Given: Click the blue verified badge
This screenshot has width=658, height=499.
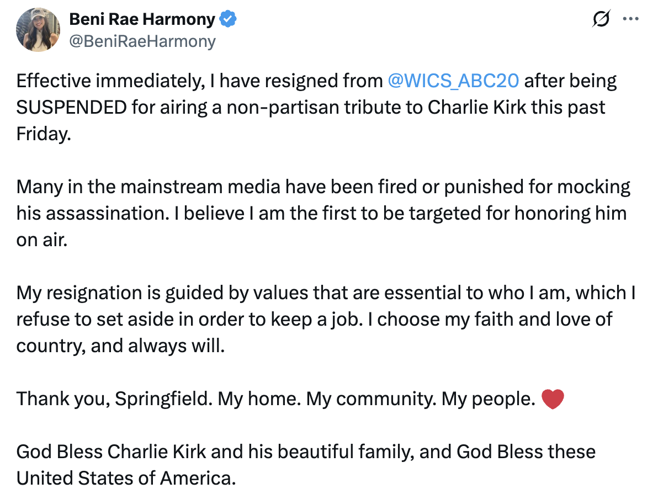Looking at the screenshot, I should pos(227,20).
